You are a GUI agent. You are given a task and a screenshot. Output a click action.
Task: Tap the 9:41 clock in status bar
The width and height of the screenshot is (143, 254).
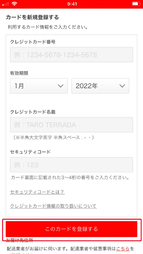click(72, 4)
